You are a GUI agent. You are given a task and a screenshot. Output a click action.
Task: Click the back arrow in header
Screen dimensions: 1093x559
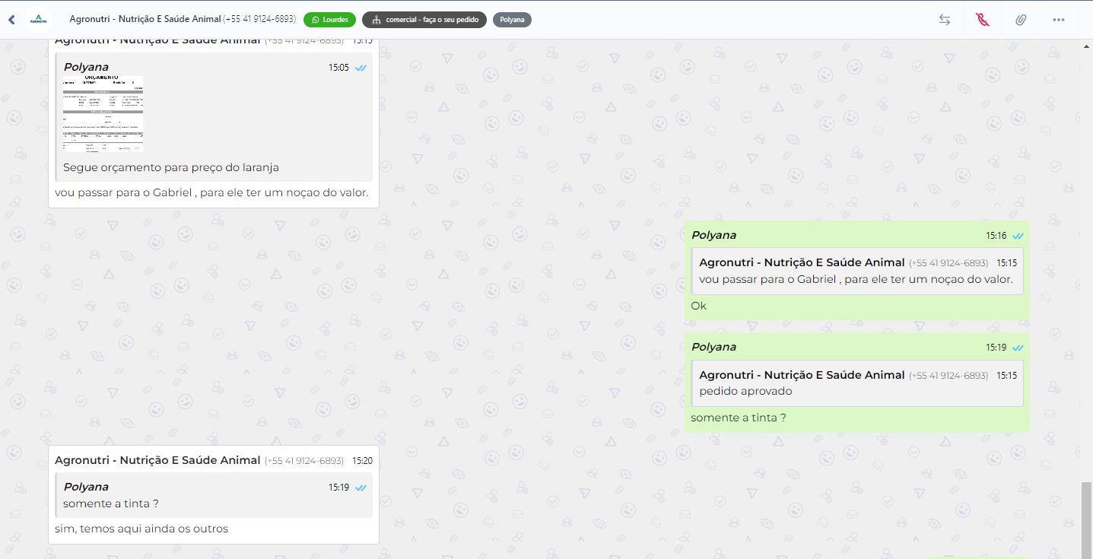[11, 20]
